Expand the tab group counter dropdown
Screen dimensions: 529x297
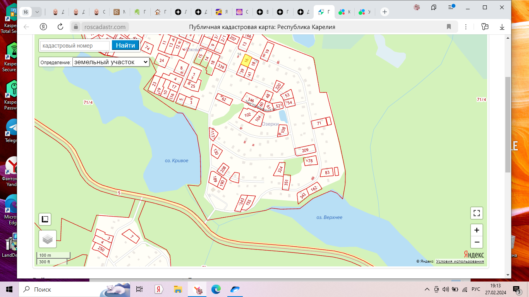pos(37,12)
